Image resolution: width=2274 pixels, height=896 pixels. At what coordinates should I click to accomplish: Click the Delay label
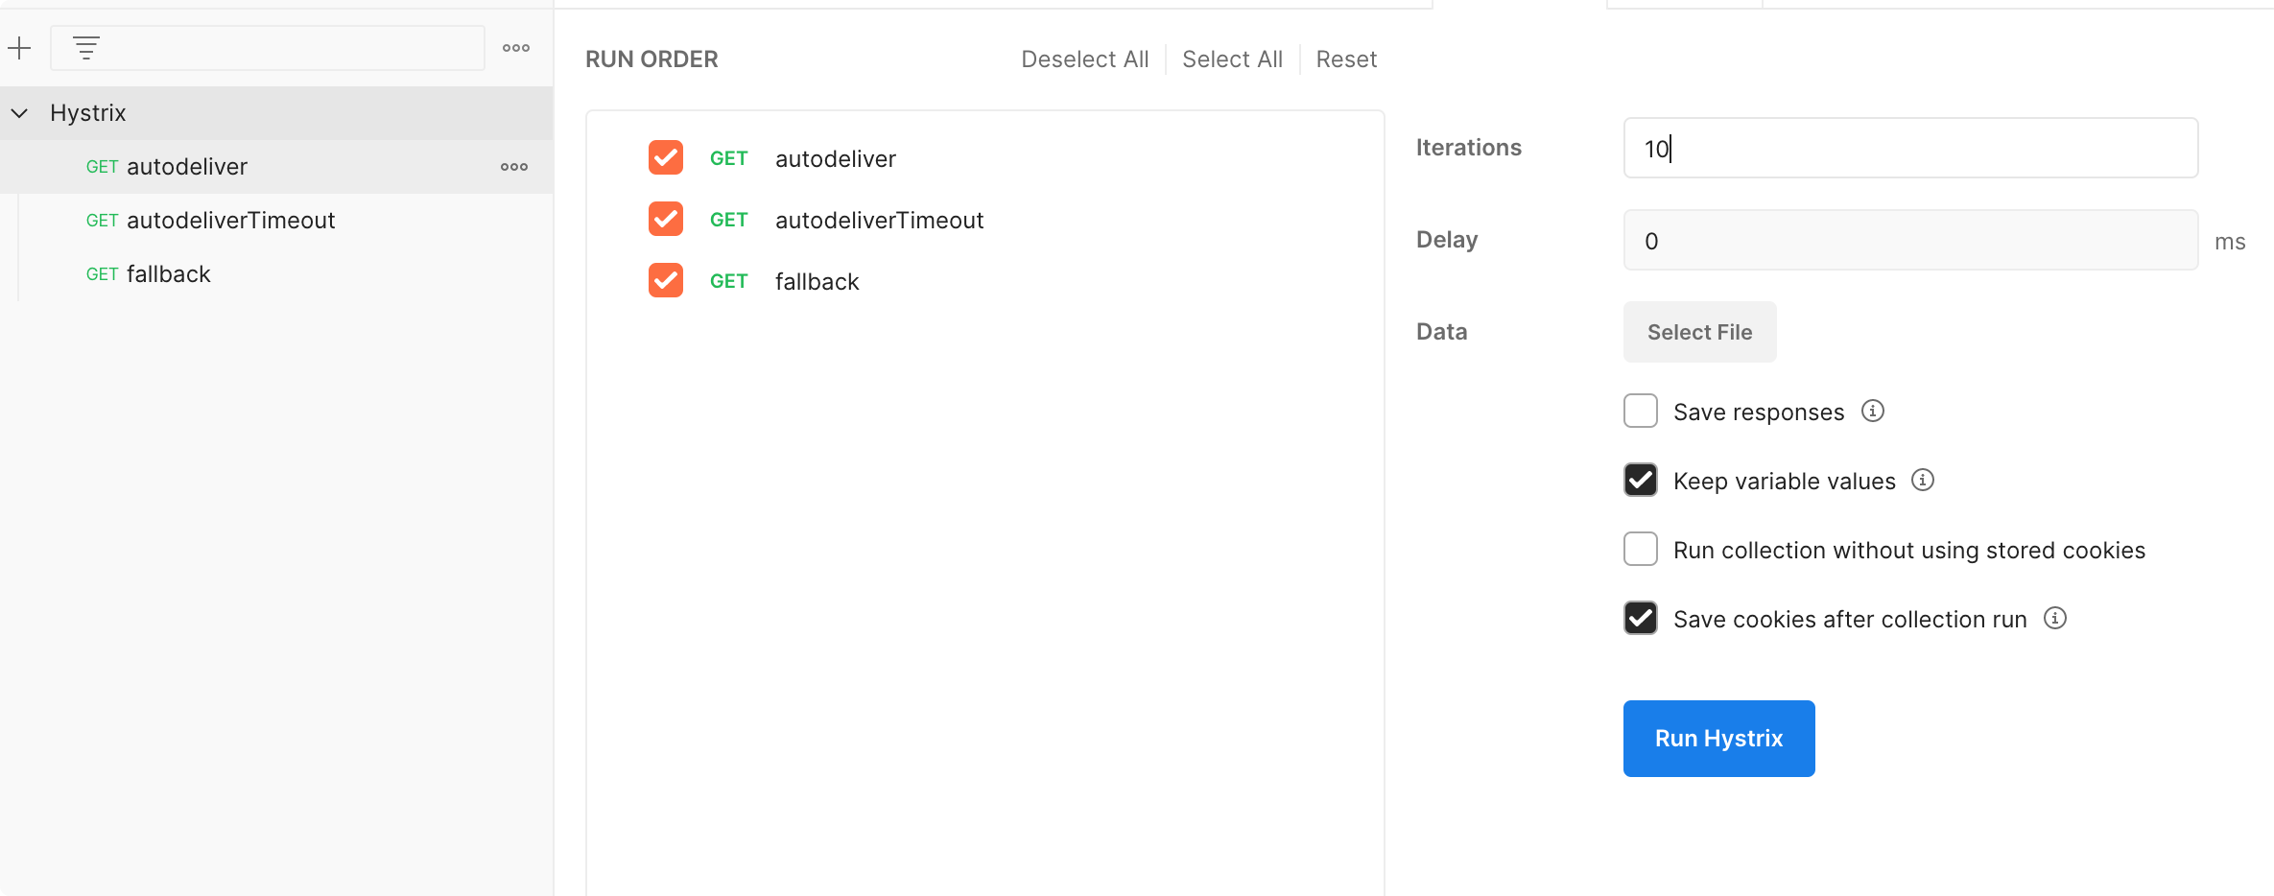click(x=1447, y=240)
